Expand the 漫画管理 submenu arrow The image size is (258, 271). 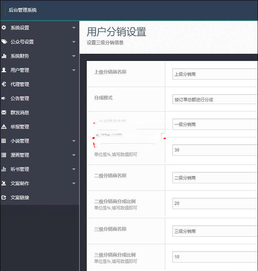click(74, 155)
